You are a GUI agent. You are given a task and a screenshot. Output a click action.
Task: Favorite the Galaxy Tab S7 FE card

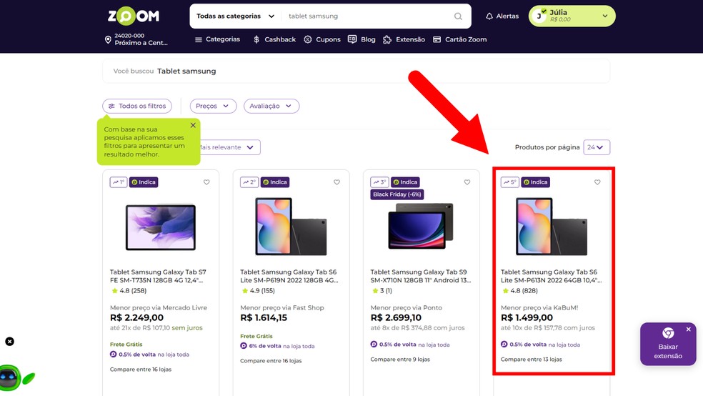pyautogui.click(x=206, y=182)
